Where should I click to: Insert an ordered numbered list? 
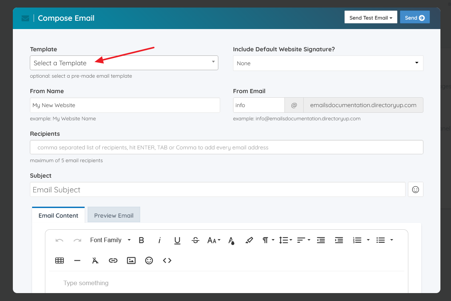click(x=357, y=240)
